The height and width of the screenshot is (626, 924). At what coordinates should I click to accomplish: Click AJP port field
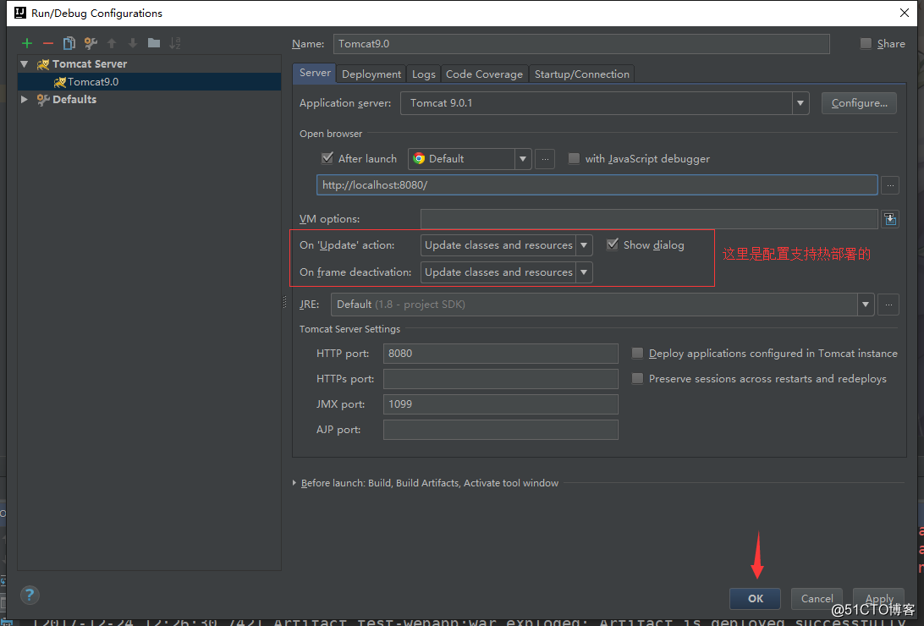500,429
